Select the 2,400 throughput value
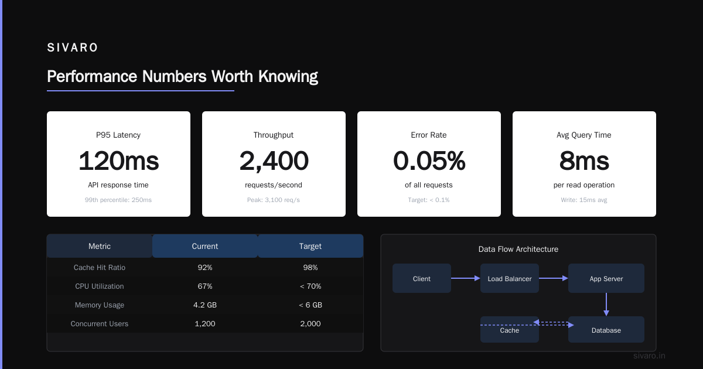The image size is (703, 369). click(x=274, y=160)
